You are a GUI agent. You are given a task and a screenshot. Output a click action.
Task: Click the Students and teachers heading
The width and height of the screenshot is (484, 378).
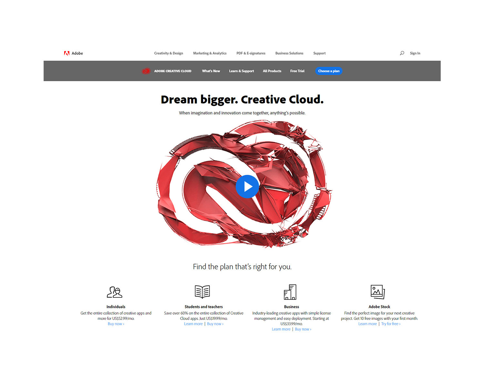[204, 307]
